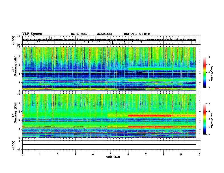This screenshot has height=173, width=224.
Task: Click the ch.1 "Frequency (kHz)" axis label
Action: (16, 66)
